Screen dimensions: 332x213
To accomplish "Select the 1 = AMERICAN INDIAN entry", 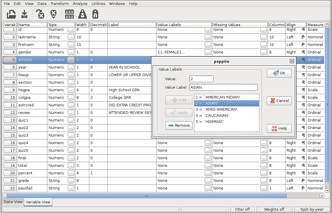I will click(226, 97).
